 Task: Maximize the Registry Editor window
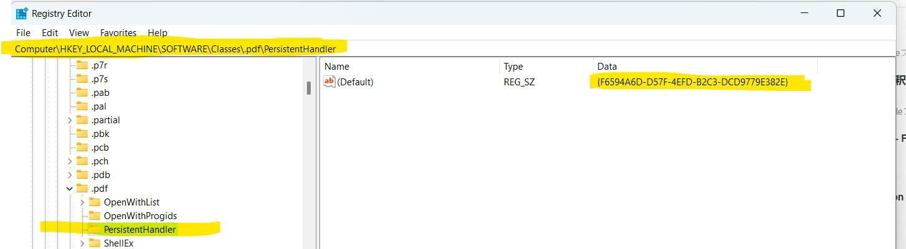[840, 13]
